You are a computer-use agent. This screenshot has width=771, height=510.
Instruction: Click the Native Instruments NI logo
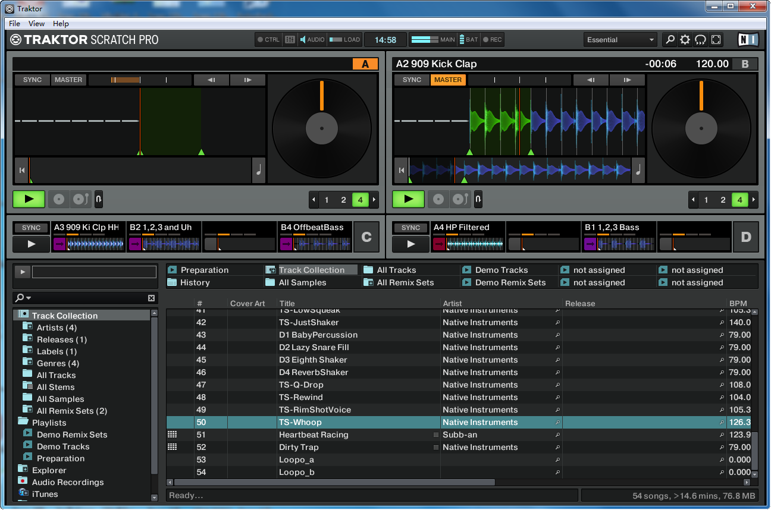748,40
